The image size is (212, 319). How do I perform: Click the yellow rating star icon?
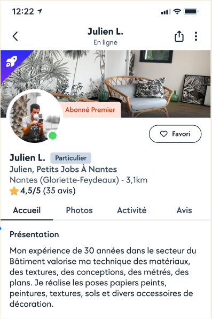point(14,191)
